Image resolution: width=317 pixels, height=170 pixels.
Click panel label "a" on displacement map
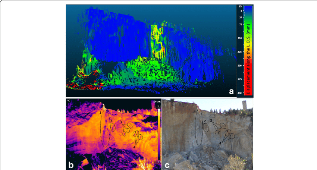[231, 91]
